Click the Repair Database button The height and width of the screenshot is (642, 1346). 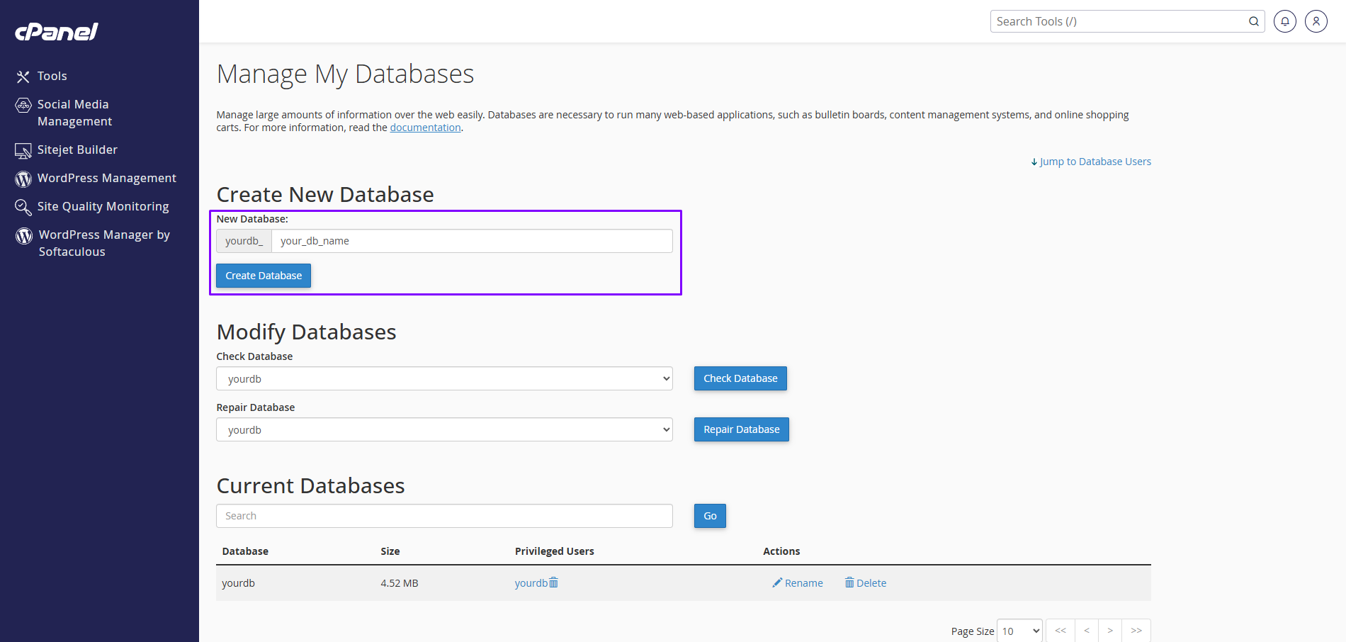click(x=741, y=429)
